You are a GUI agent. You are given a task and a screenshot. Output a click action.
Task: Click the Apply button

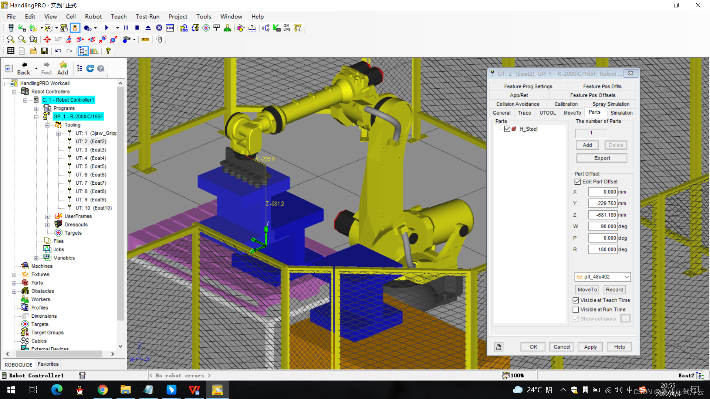pos(590,347)
